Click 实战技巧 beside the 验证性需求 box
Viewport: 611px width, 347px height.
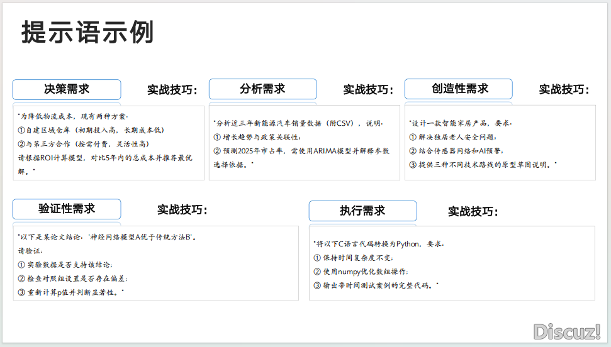182,210
